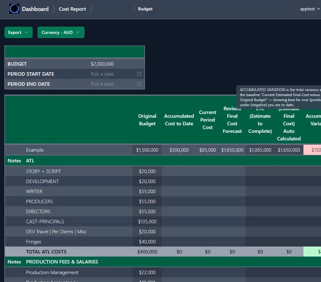Click the Period End Date field
Viewport: 321px width, 282px height.
[116, 84]
